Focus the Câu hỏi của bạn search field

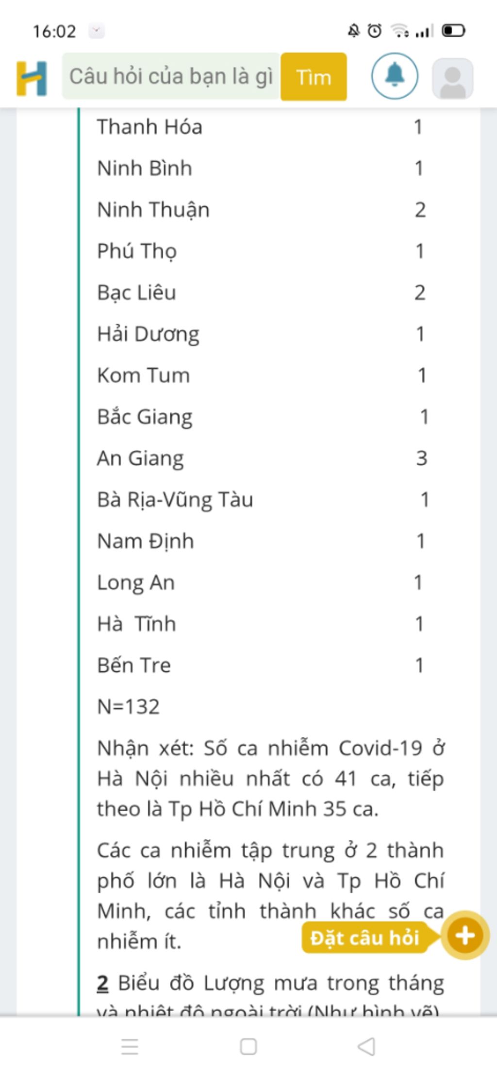(x=171, y=76)
